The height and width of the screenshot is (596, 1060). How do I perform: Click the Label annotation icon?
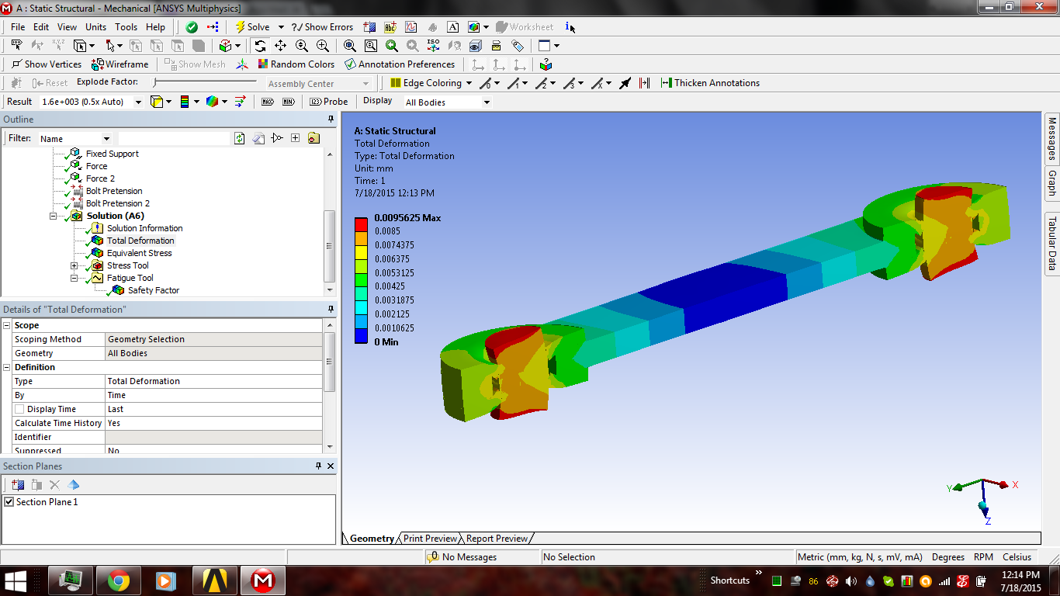point(390,27)
